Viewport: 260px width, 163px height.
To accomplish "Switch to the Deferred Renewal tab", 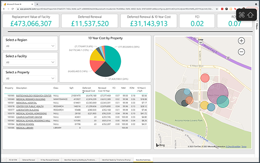I will pos(28,160).
